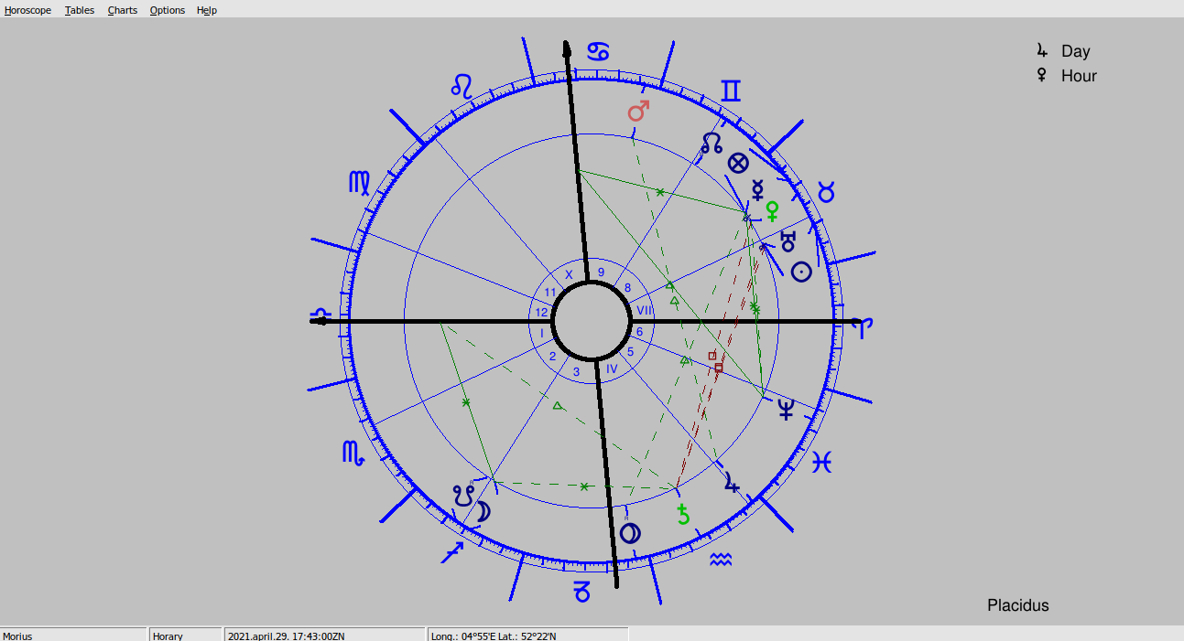Select the green Venus glyph in chart
The height and width of the screenshot is (641, 1184).
coord(773,211)
